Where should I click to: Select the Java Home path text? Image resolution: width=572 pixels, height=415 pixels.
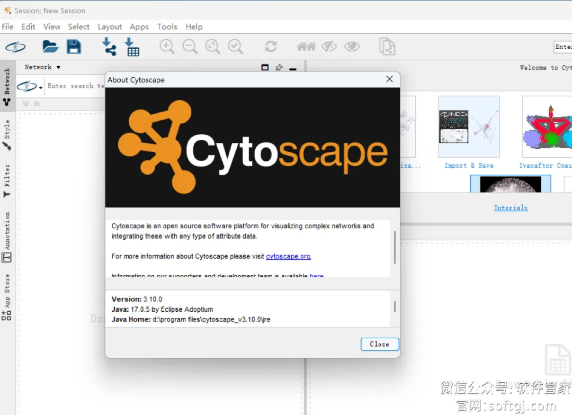click(211, 320)
